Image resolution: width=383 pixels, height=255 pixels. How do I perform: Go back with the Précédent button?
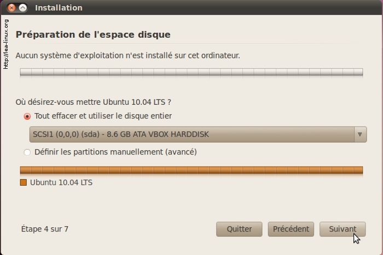[291, 229]
